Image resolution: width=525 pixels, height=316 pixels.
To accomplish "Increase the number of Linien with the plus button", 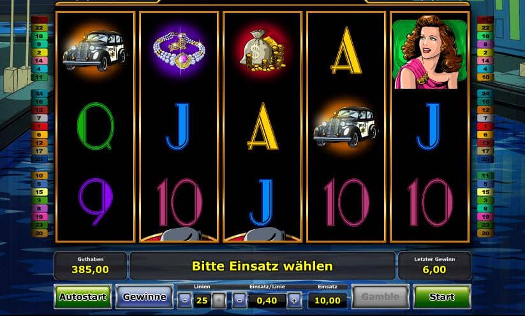I will coord(219,300).
